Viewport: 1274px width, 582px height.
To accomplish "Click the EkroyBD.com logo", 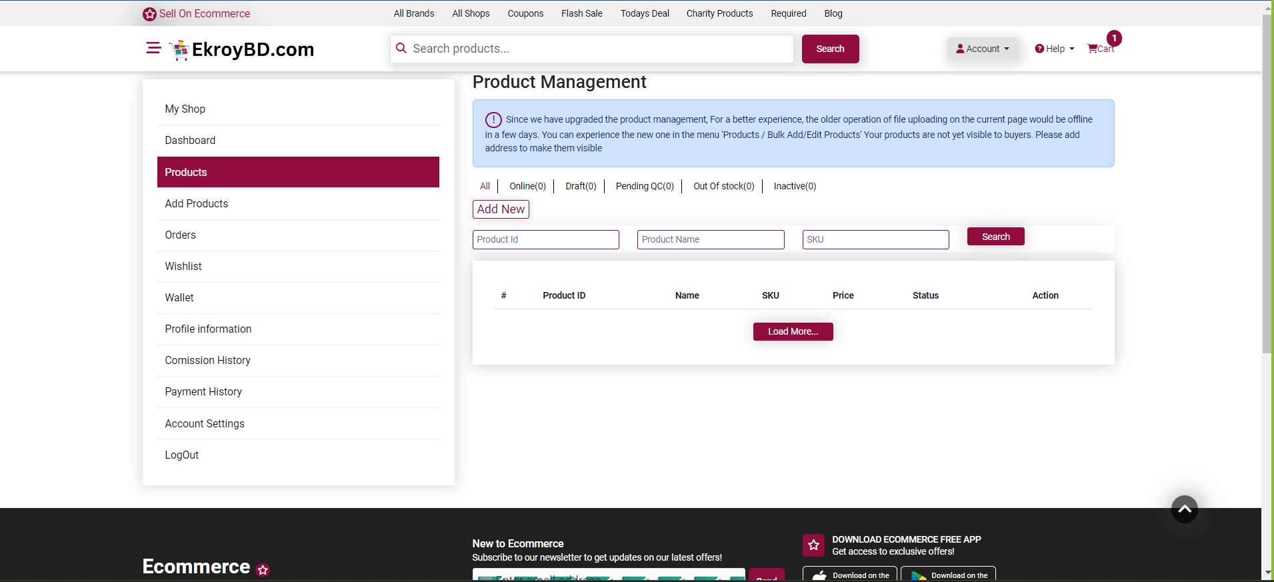I will point(241,49).
